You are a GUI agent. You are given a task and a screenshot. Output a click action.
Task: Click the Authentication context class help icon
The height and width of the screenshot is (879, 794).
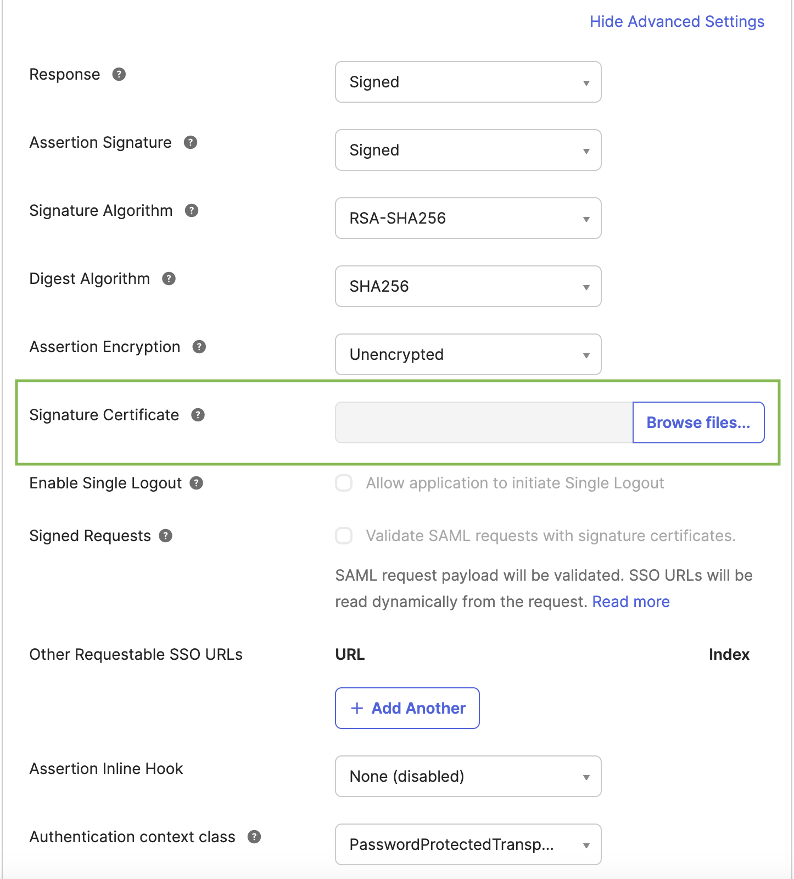coord(254,837)
